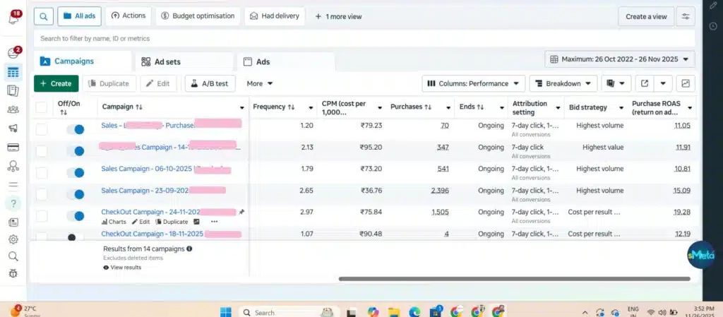
Task: Open the Help question mark icon
Action: 13,203
